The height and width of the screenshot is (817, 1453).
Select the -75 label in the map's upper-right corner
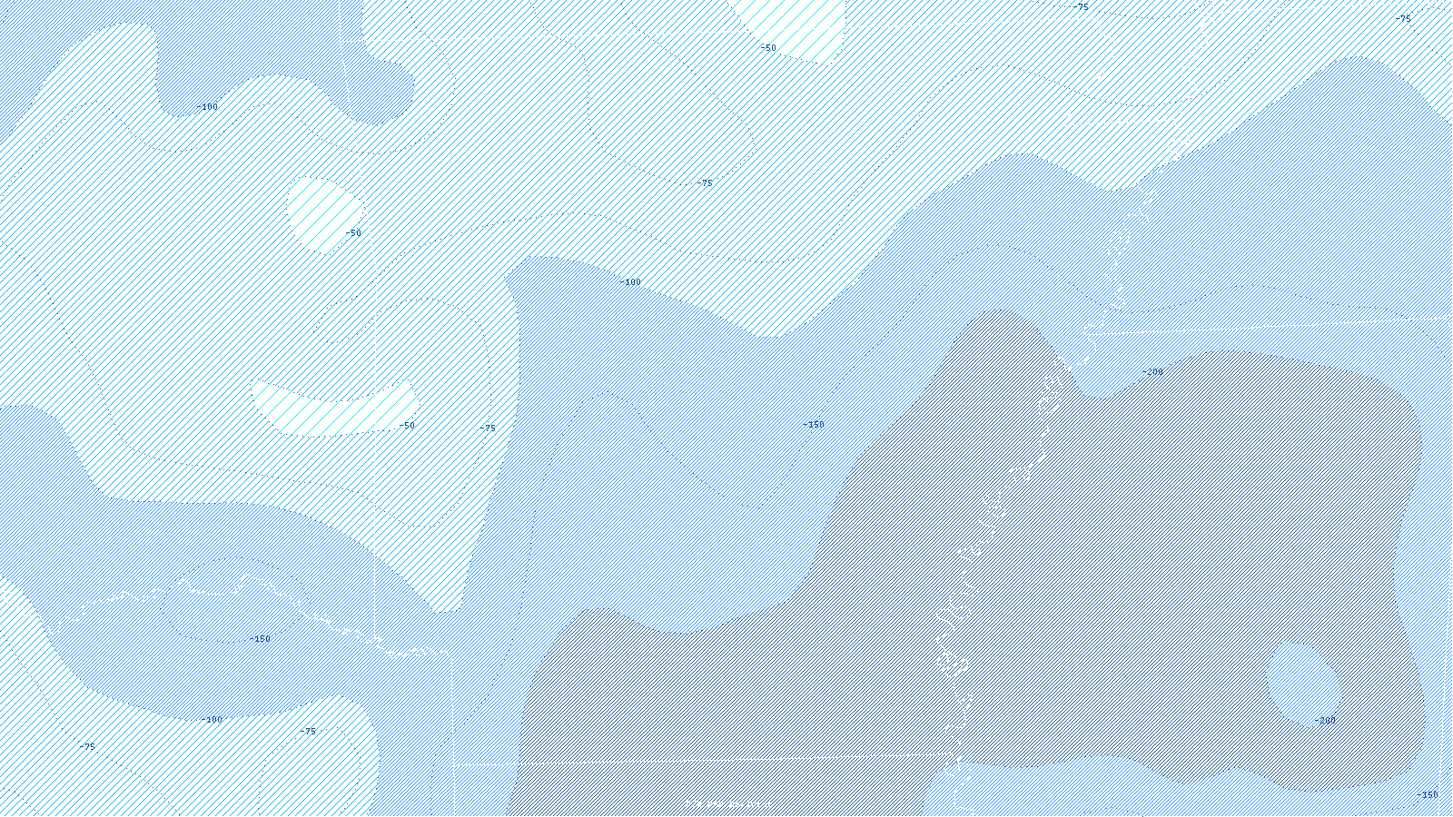click(1403, 19)
